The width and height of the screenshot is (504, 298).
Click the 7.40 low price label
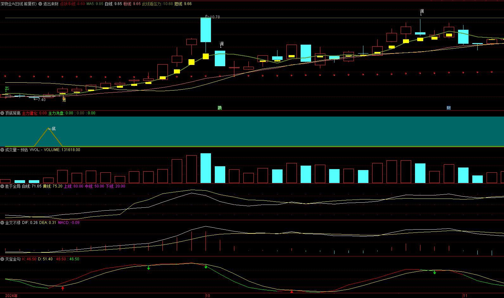click(x=41, y=100)
